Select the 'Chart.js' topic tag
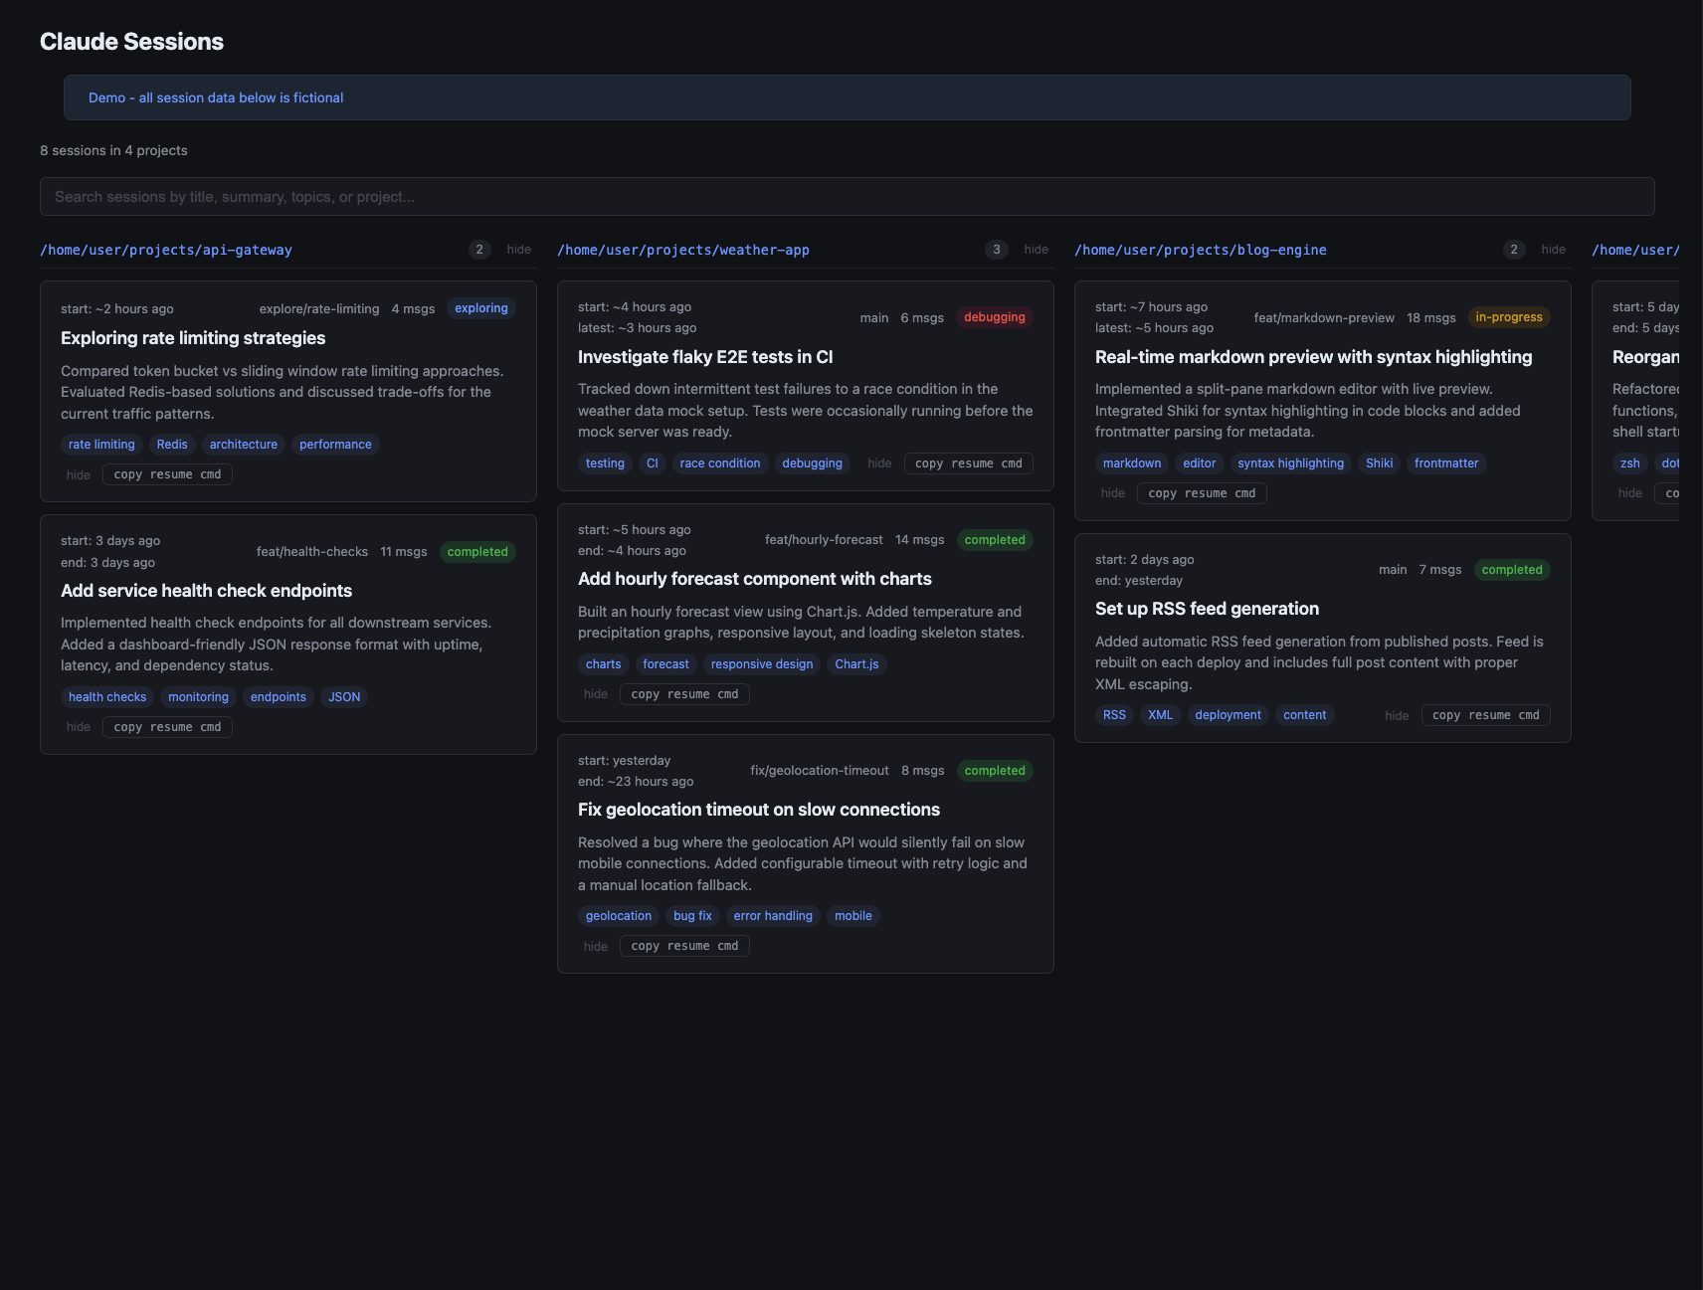 pos(856,664)
